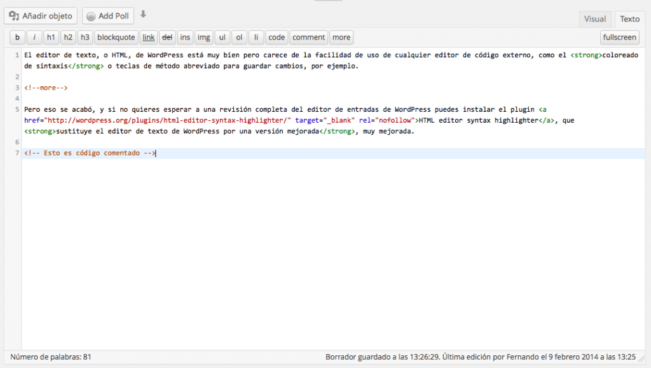The width and height of the screenshot is (651, 368).
Task: Toggle bold with the b button
Action: coord(17,37)
